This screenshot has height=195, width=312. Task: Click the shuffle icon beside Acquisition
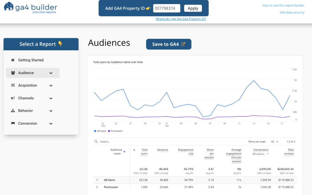tap(13, 85)
